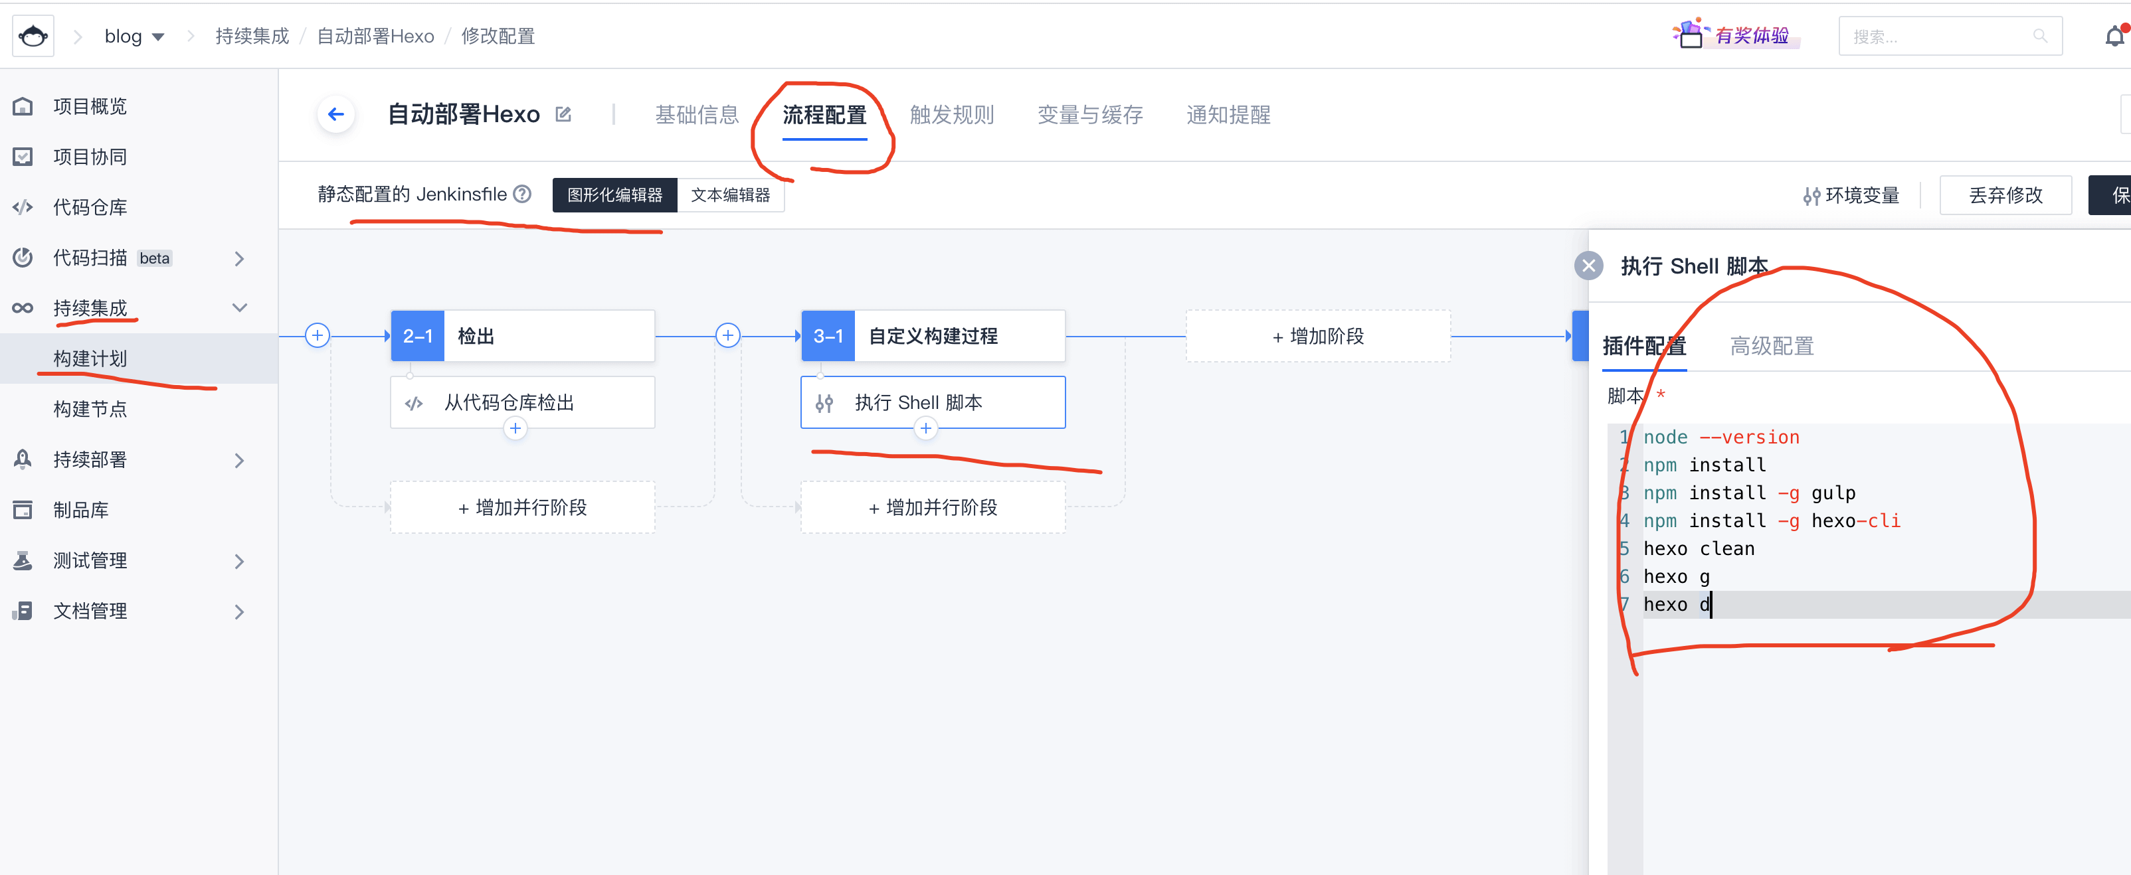The width and height of the screenshot is (2131, 875).
Task: Click the help icon beside Jenkinsfile label
Action: click(522, 195)
